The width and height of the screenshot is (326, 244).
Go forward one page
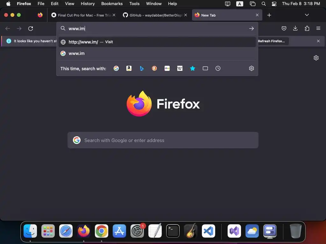tap(19, 28)
